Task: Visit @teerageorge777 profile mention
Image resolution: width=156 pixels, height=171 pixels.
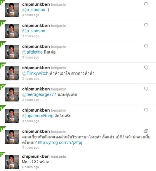Action: coord(39,95)
